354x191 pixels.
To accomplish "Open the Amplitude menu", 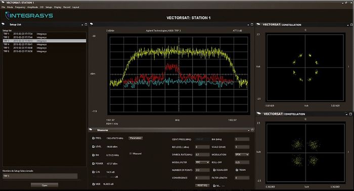I will coord(32,7).
